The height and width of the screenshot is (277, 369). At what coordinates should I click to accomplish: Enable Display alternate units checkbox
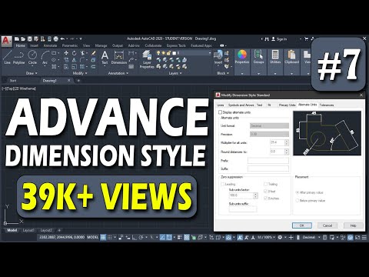click(x=220, y=112)
